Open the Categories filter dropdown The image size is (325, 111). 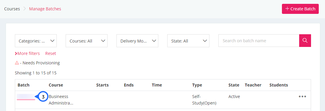[x=36, y=41]
